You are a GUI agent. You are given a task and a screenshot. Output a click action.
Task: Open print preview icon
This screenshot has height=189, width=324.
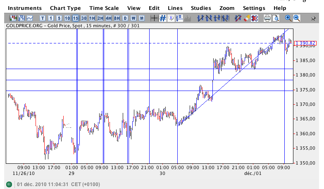(276, 18)
